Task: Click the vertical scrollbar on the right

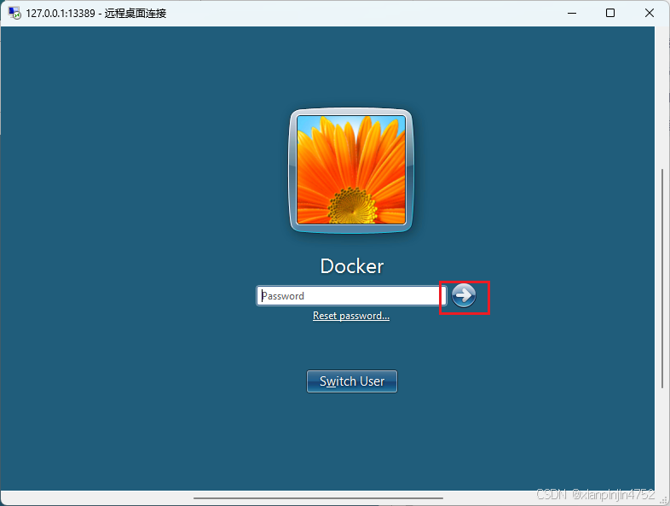Action: (662, 278)
